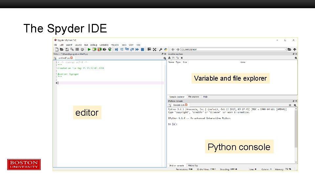Click remove all variables X icon
The image size is (315, 177).
(x=181, y=58)
